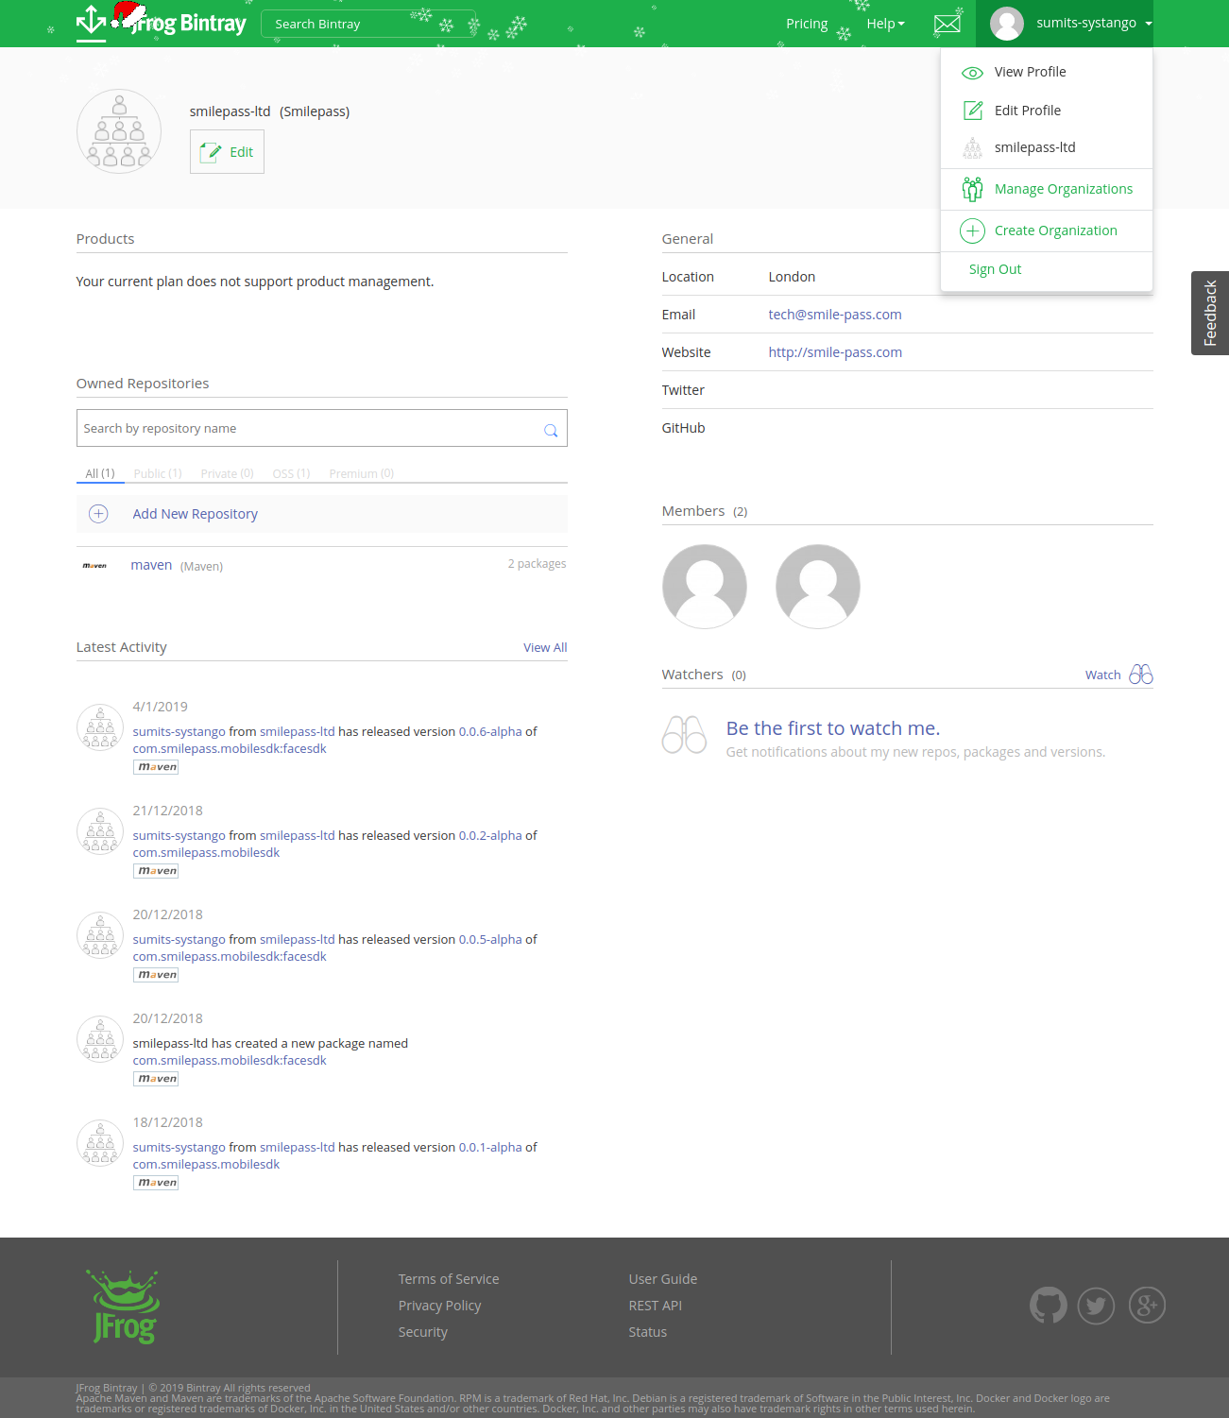Click the Google Plus footer icon

click(1147, 1306)
